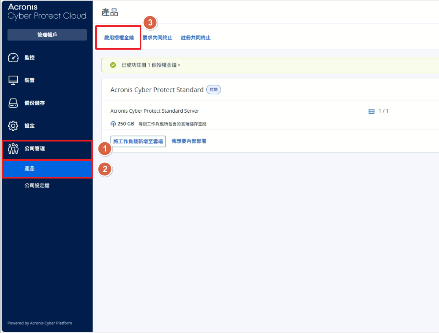Click the Acronis Cyber Protect Standard title
Viewport: 439px width, 333px height.
[x=157, y=90]
